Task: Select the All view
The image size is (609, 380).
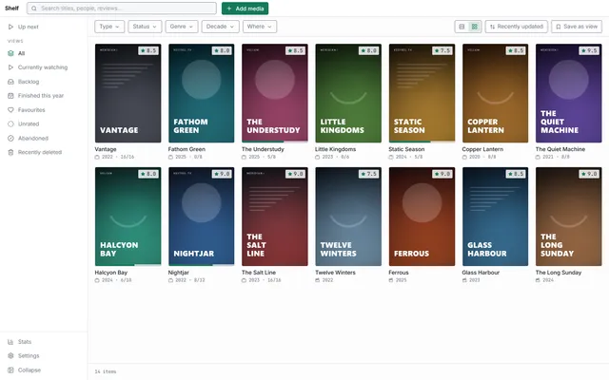Action: pyautogui.click(x=44, y=53)
